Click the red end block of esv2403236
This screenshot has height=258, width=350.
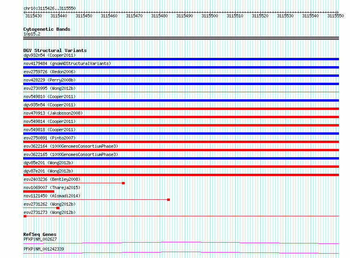click(x=123, y=183)
